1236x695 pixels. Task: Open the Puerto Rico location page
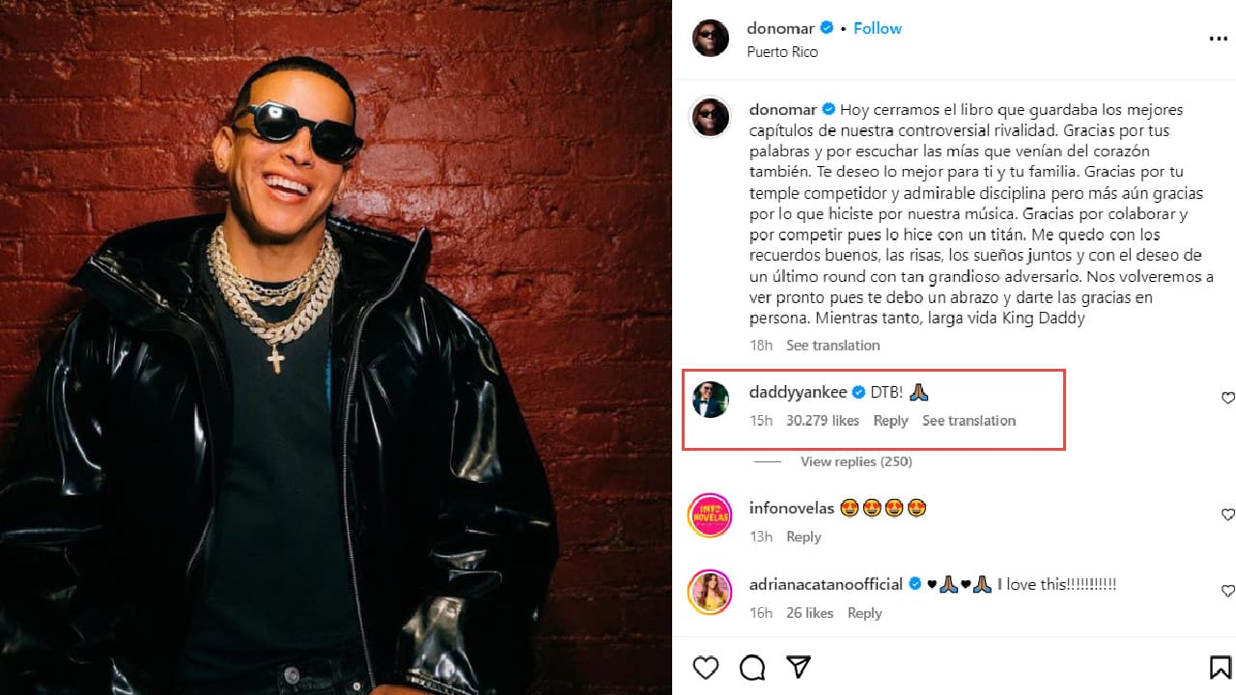click(x=782, y=52)
